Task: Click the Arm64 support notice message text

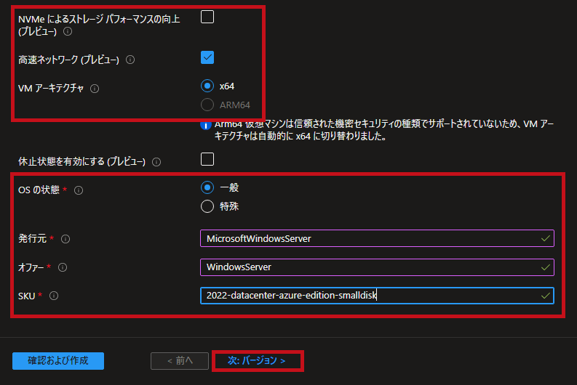Action: 383,130
